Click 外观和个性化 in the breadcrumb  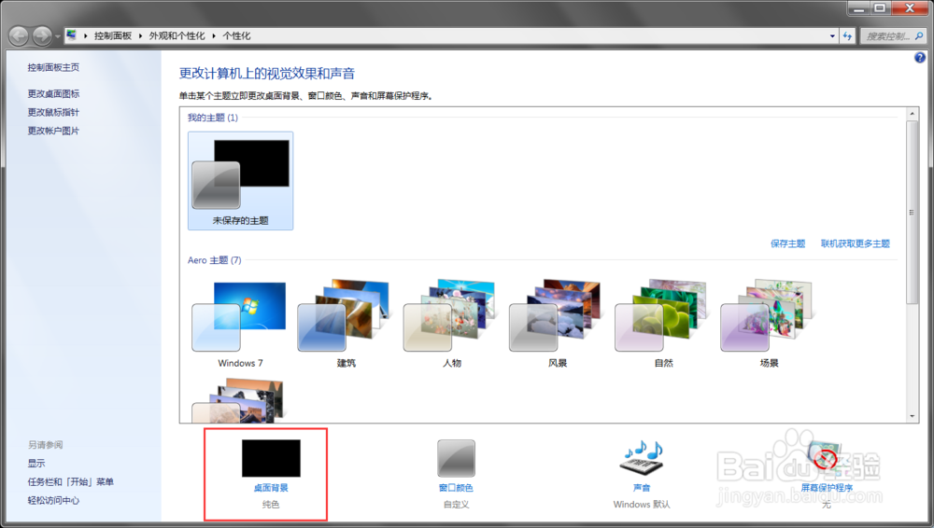[177, 35]
